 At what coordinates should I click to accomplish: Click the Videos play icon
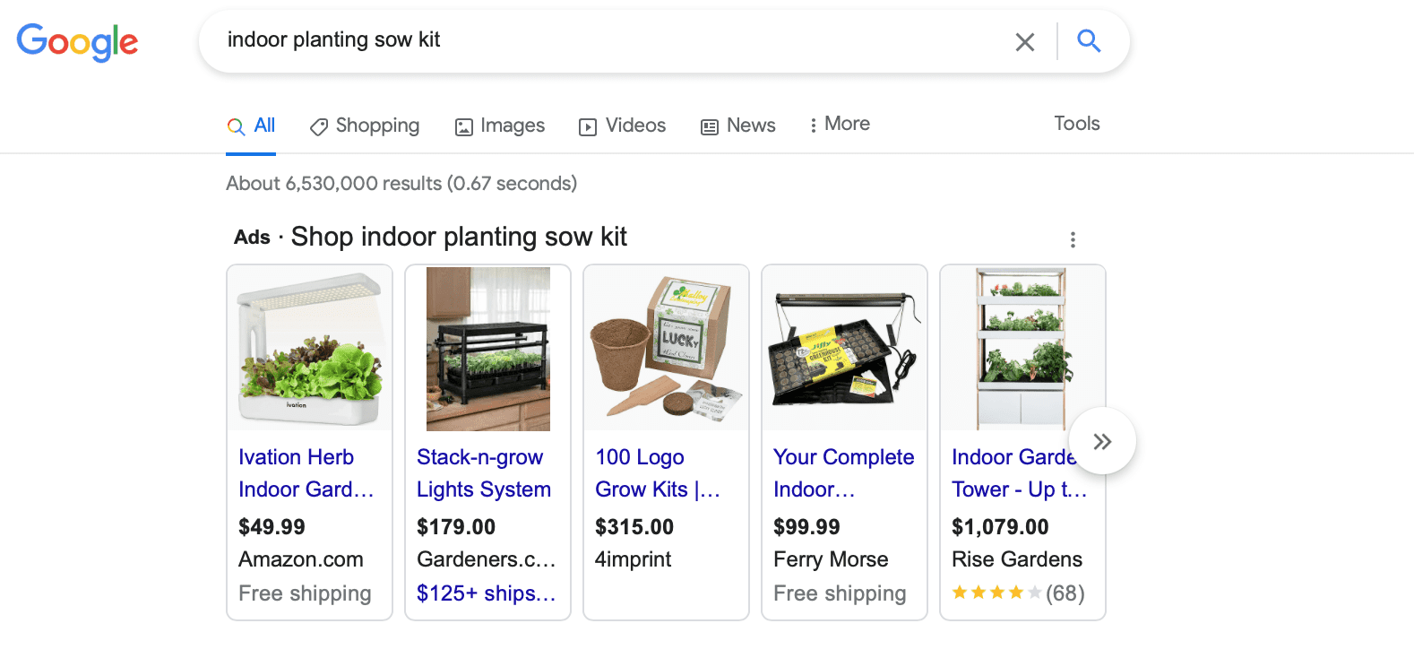tap(588, 127)
